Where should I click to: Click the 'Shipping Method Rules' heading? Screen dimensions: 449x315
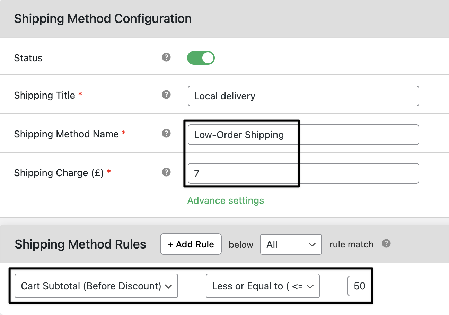(x=80, y=244)
